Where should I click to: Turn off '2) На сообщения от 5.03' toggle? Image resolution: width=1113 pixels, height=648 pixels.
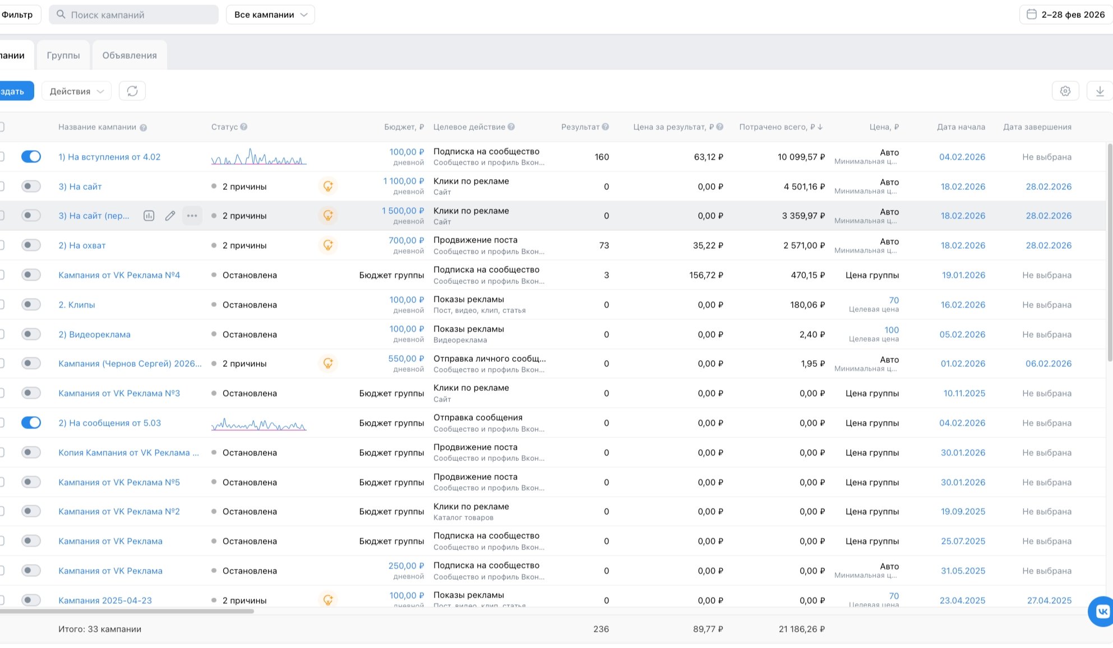pos(31,423)
